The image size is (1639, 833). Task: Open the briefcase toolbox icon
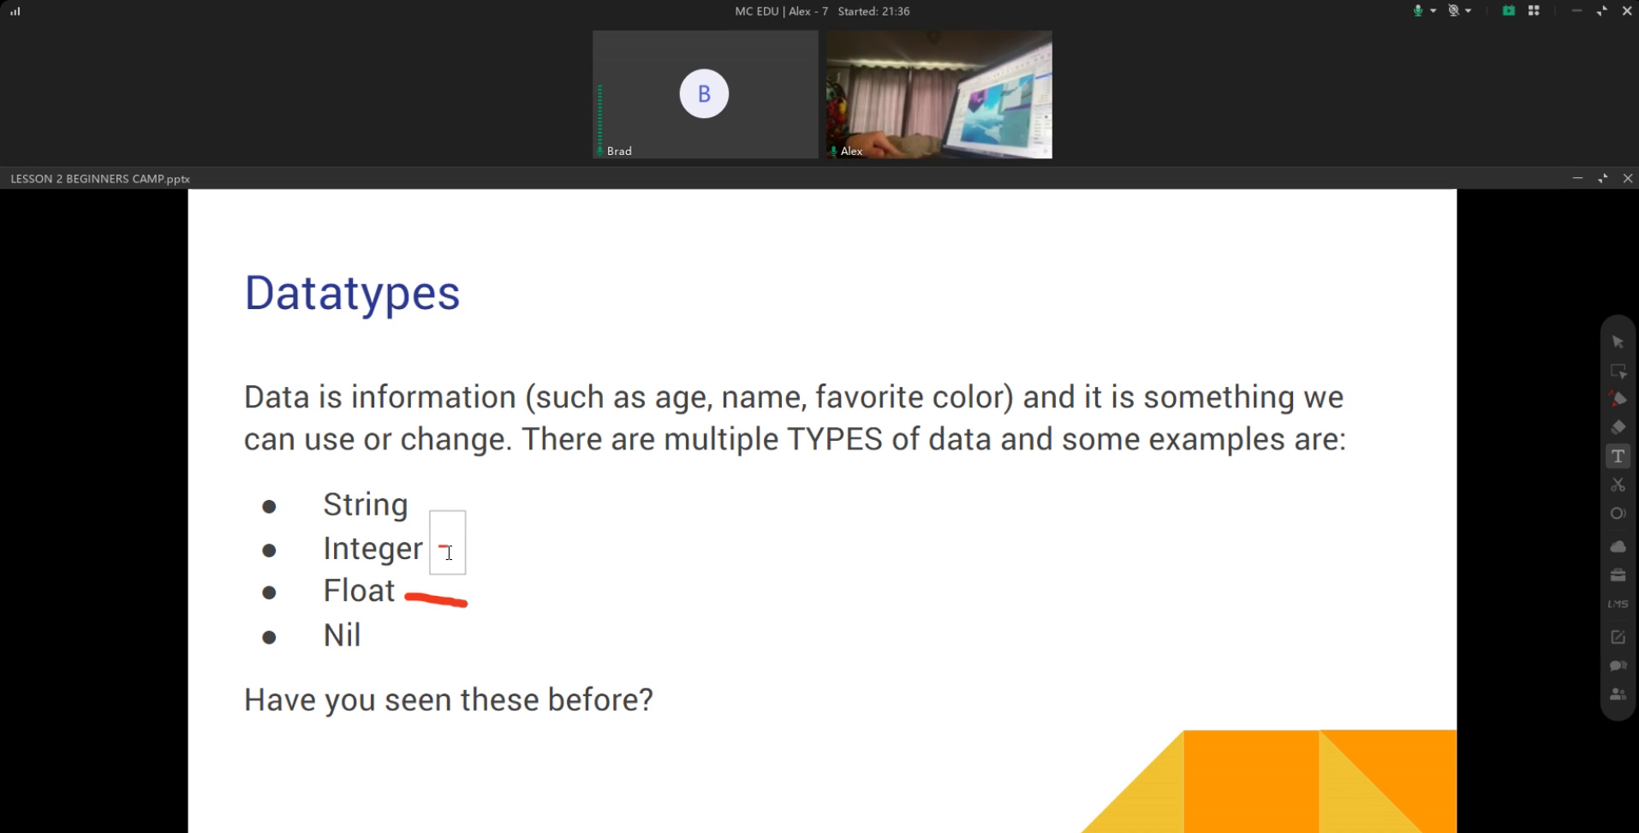click(x=1618, y=575)
